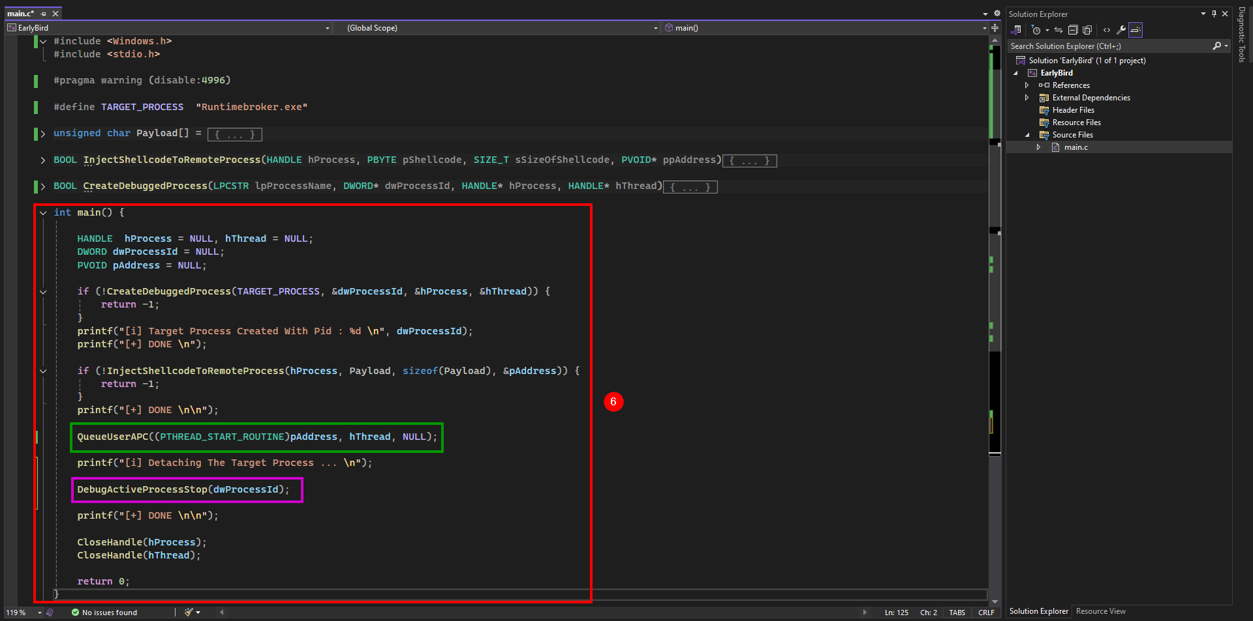
Task: Open the Diagnostic Tools side tab
Action: pos(1242,35)
